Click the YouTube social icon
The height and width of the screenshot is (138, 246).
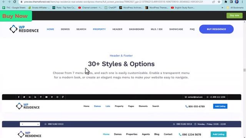(47, 97)
